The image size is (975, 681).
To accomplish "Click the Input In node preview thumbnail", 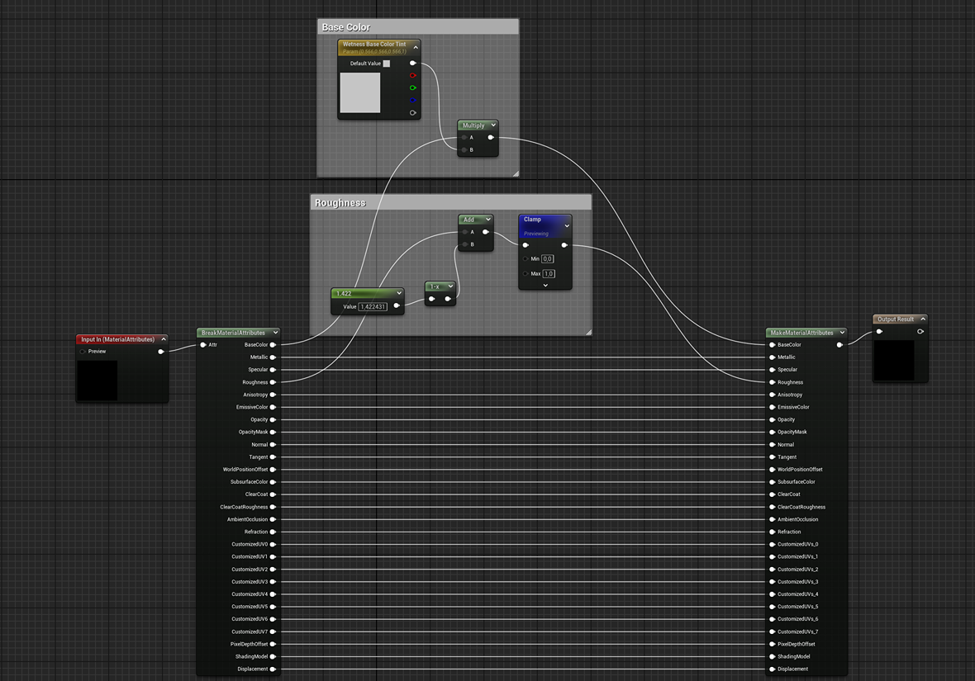I will (x=97, y=381).
